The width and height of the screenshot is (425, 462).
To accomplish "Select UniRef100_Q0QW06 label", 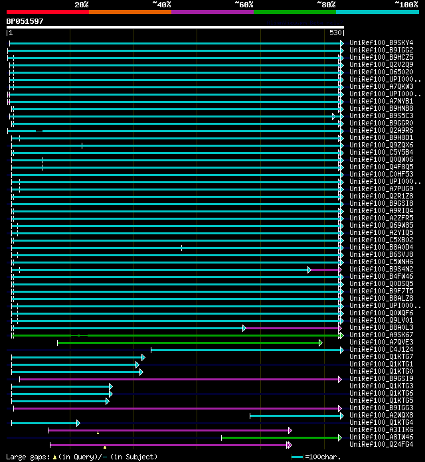I will 381,160.
